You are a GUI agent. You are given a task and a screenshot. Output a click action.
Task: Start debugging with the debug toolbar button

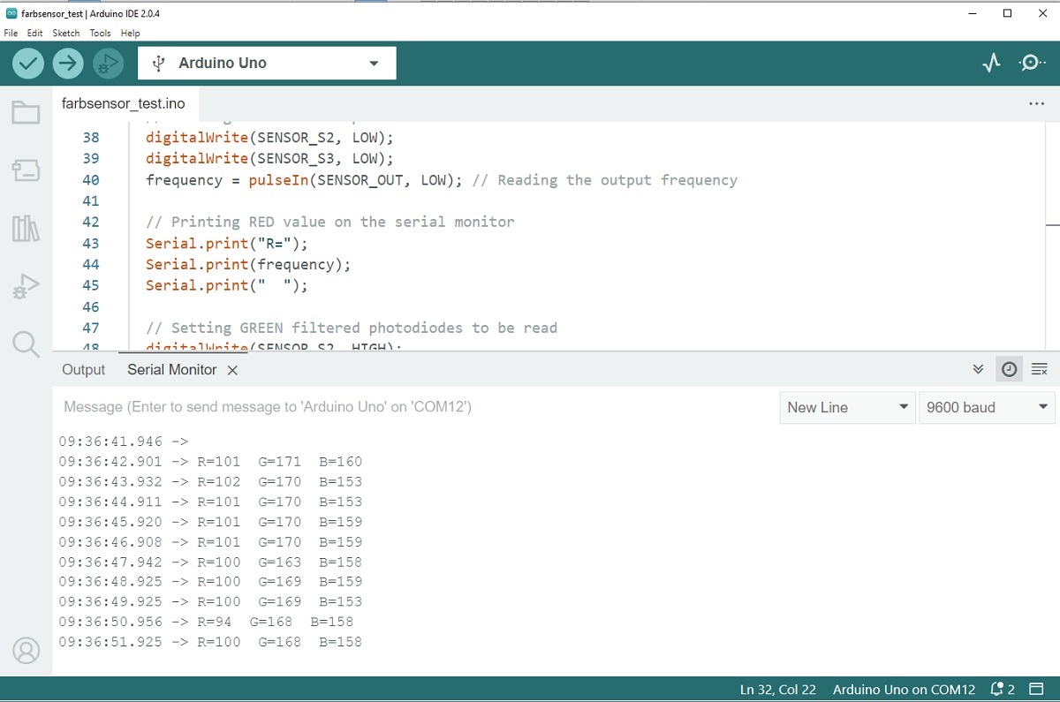click(108, 63)
